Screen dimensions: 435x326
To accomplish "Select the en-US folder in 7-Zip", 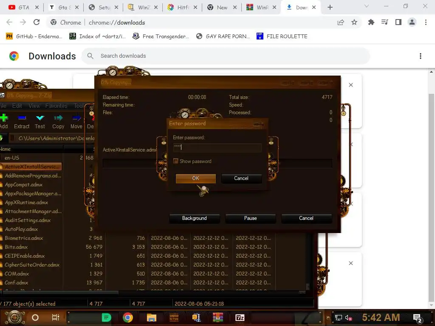I will click(12, 158).
